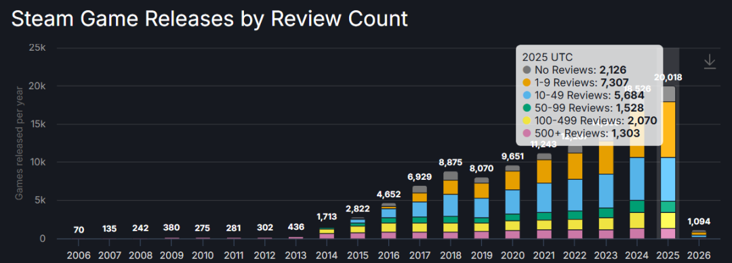This screenshot has width=732, height=263.
Task: Click the '6,929' total label above 2017
Action: (420, 177)
